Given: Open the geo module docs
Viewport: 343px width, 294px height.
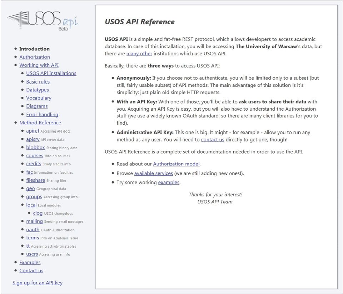Looking at the screenshot, I should click(x=30, y=188).
